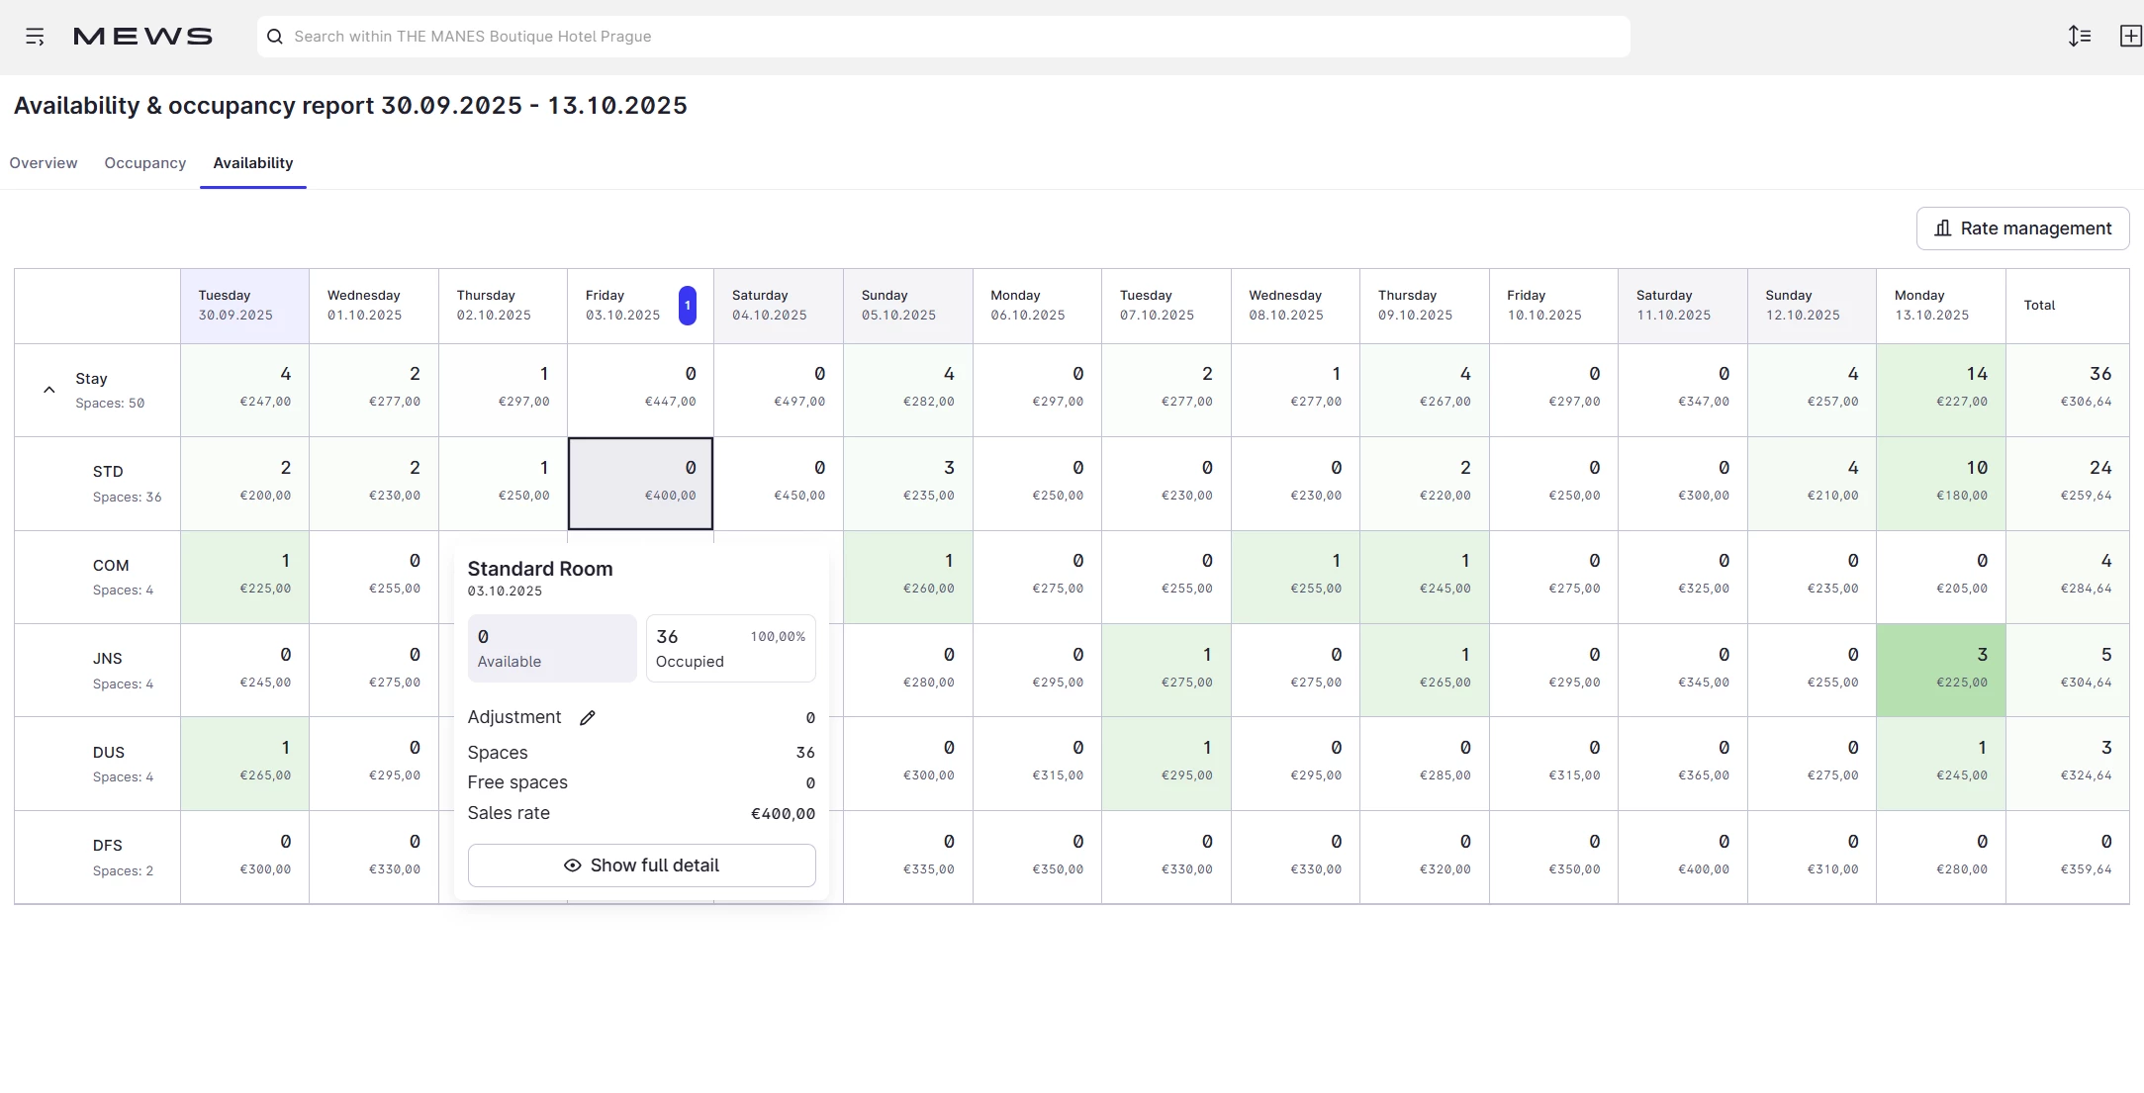This screenshot has height=1093, width=2144.
Task: Switch to the Overview tab
Action: [44, 163]
